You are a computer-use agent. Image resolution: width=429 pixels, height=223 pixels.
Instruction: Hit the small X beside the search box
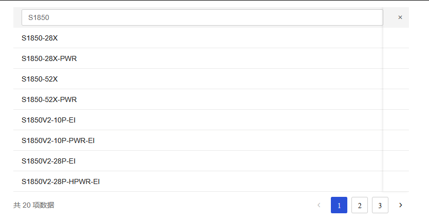click(400, 17)
